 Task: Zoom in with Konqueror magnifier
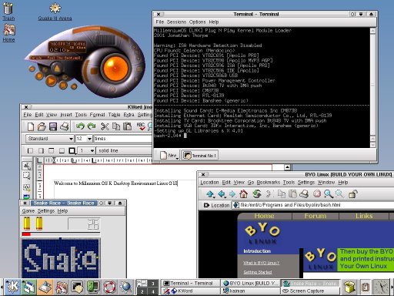click(329, 194)
